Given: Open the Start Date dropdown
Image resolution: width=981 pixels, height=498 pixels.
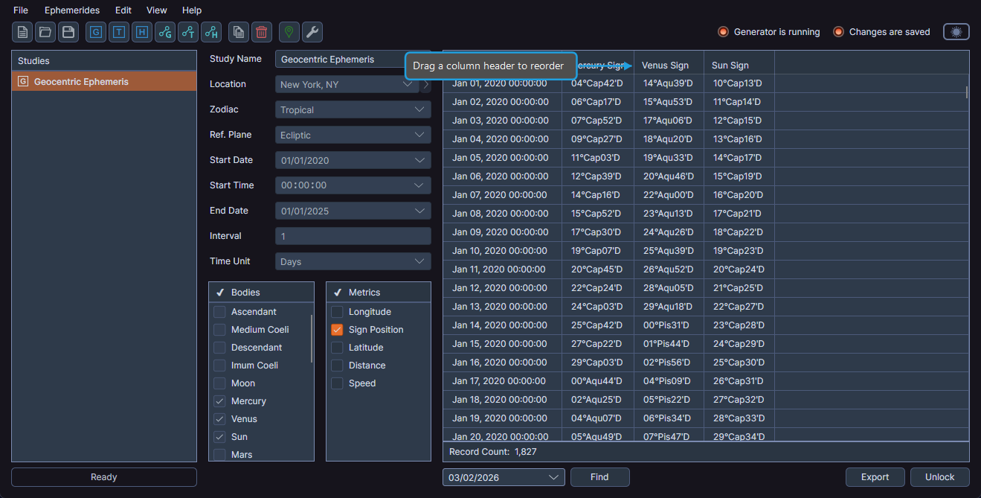Looking at the screenshot, I should point(353,159).
